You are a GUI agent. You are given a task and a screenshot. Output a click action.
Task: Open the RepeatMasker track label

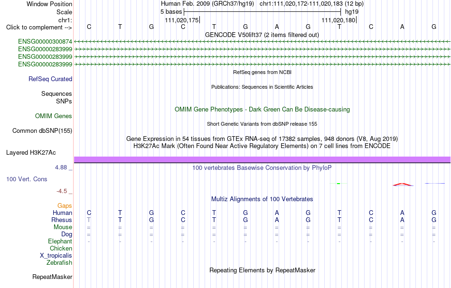[x=52, y=277]
